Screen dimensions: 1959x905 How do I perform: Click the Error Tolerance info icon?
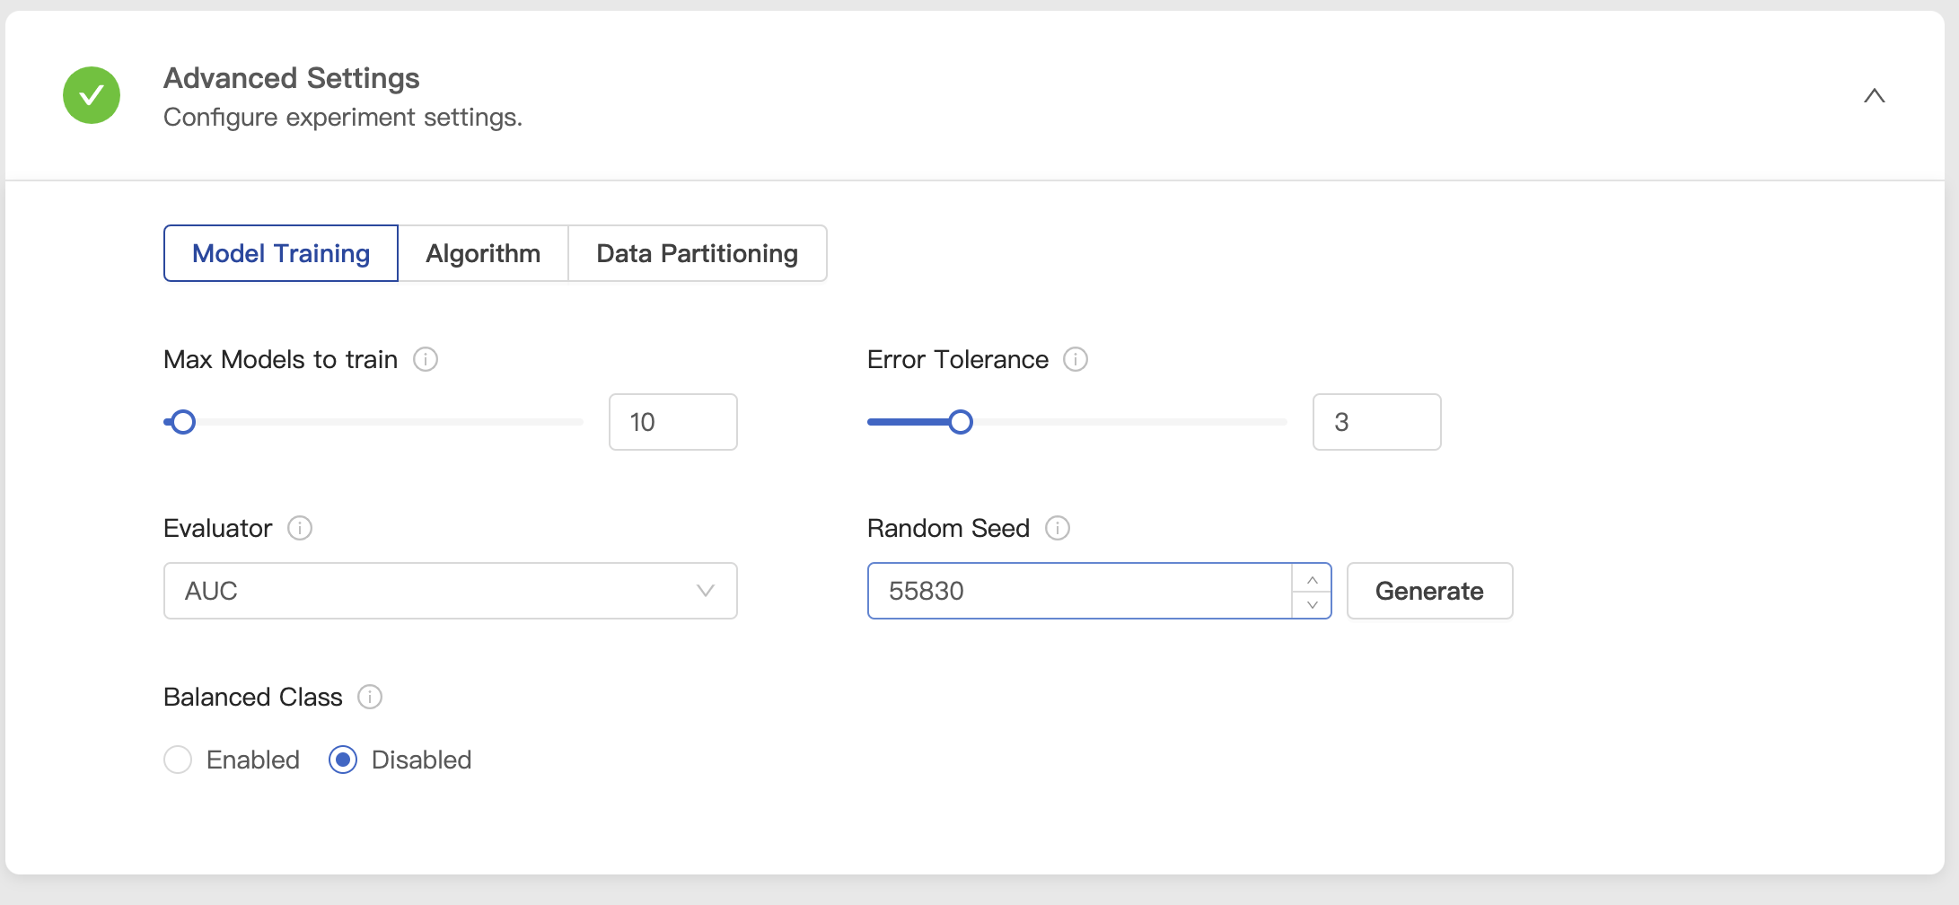coord(1076,359)
